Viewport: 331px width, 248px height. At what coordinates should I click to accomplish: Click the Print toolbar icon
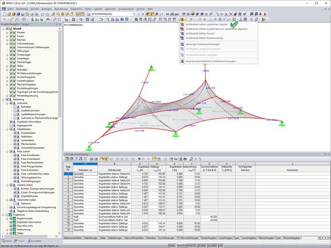click(32, 14)
